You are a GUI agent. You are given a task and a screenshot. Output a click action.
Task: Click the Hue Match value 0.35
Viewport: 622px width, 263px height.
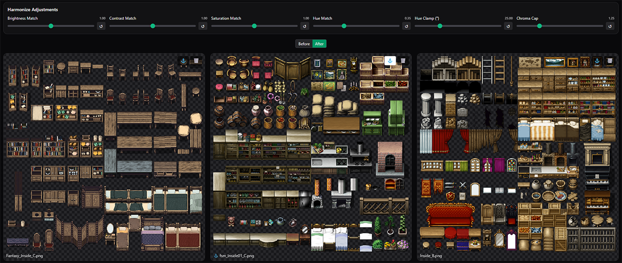click(408, 18)
